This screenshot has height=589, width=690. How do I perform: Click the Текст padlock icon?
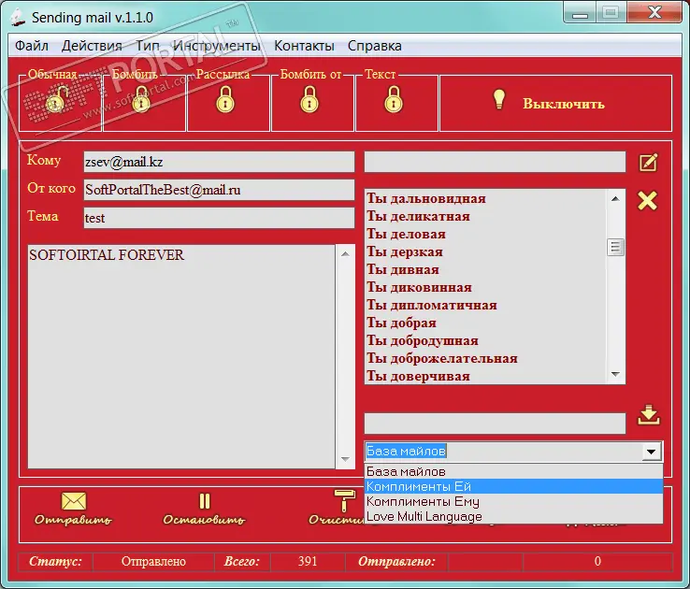click(394, 98)
